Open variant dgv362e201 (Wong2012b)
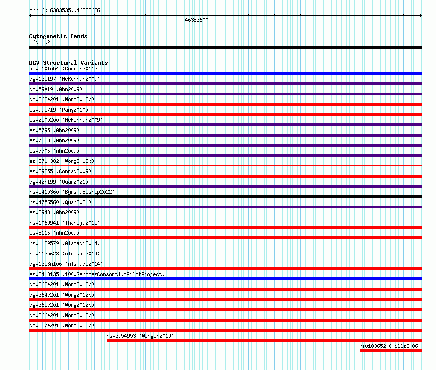The height and width of the screenshot is (370, 436). [x=62, y=99]
